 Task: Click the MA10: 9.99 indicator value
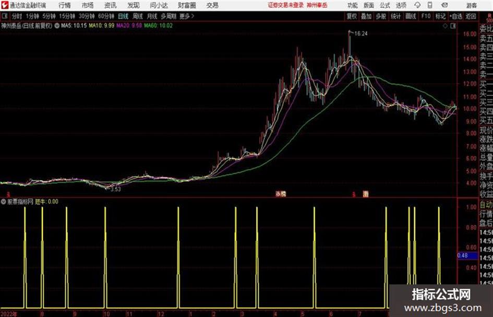pyautogui.click(x=102, y=26)
